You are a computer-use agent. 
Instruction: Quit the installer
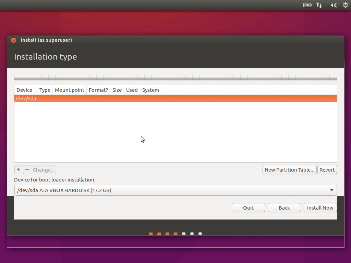[248, 208]
